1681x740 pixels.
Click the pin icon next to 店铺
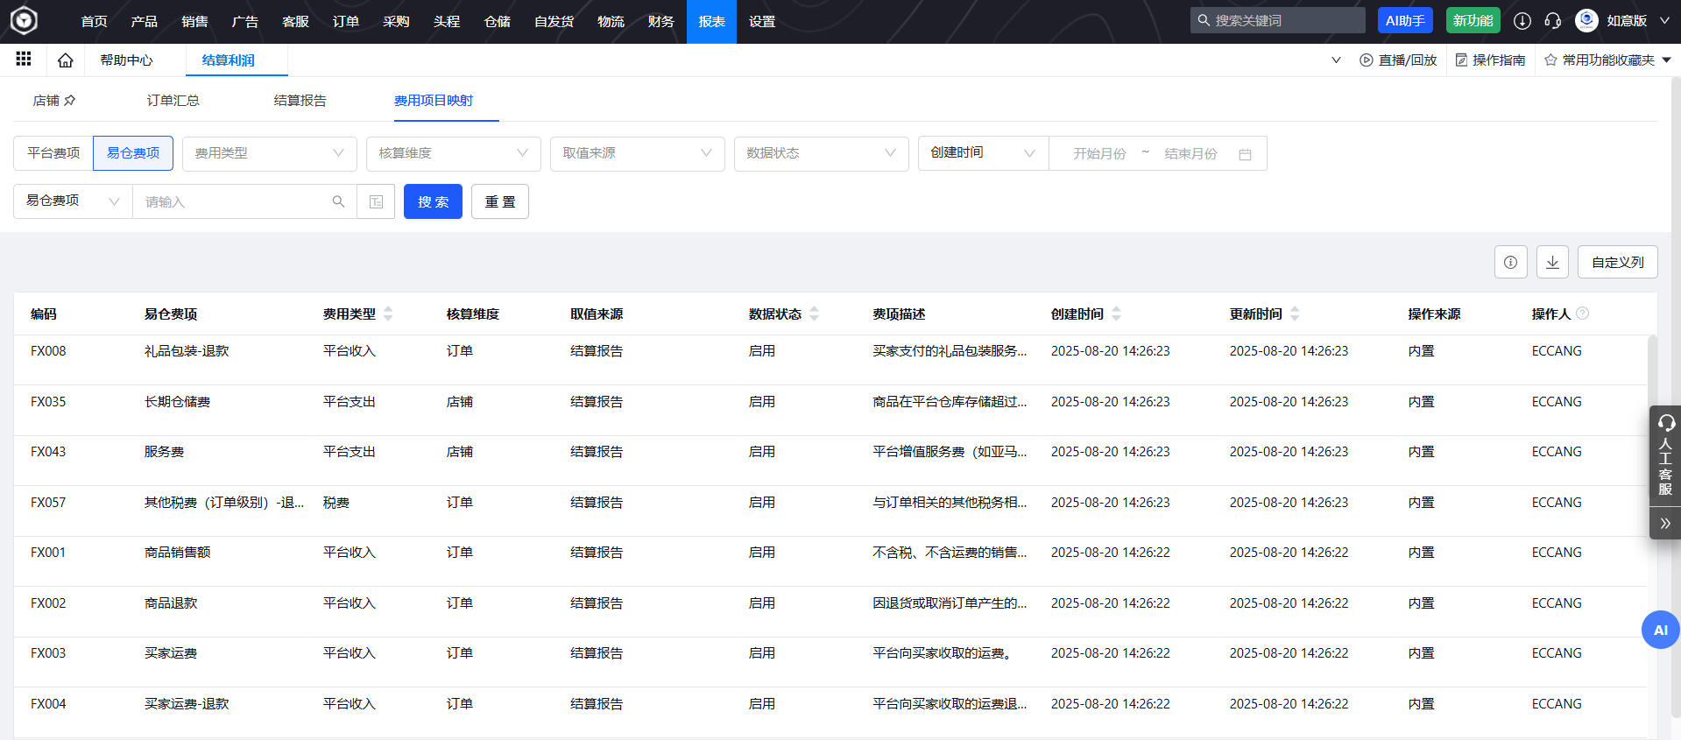click(70, 101)
